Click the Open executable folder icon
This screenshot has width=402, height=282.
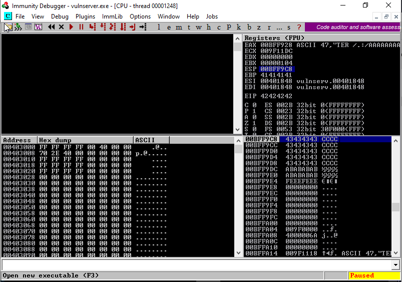[x=8, y=27]
